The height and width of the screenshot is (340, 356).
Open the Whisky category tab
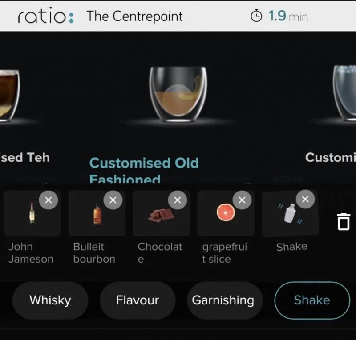(50, 300)
